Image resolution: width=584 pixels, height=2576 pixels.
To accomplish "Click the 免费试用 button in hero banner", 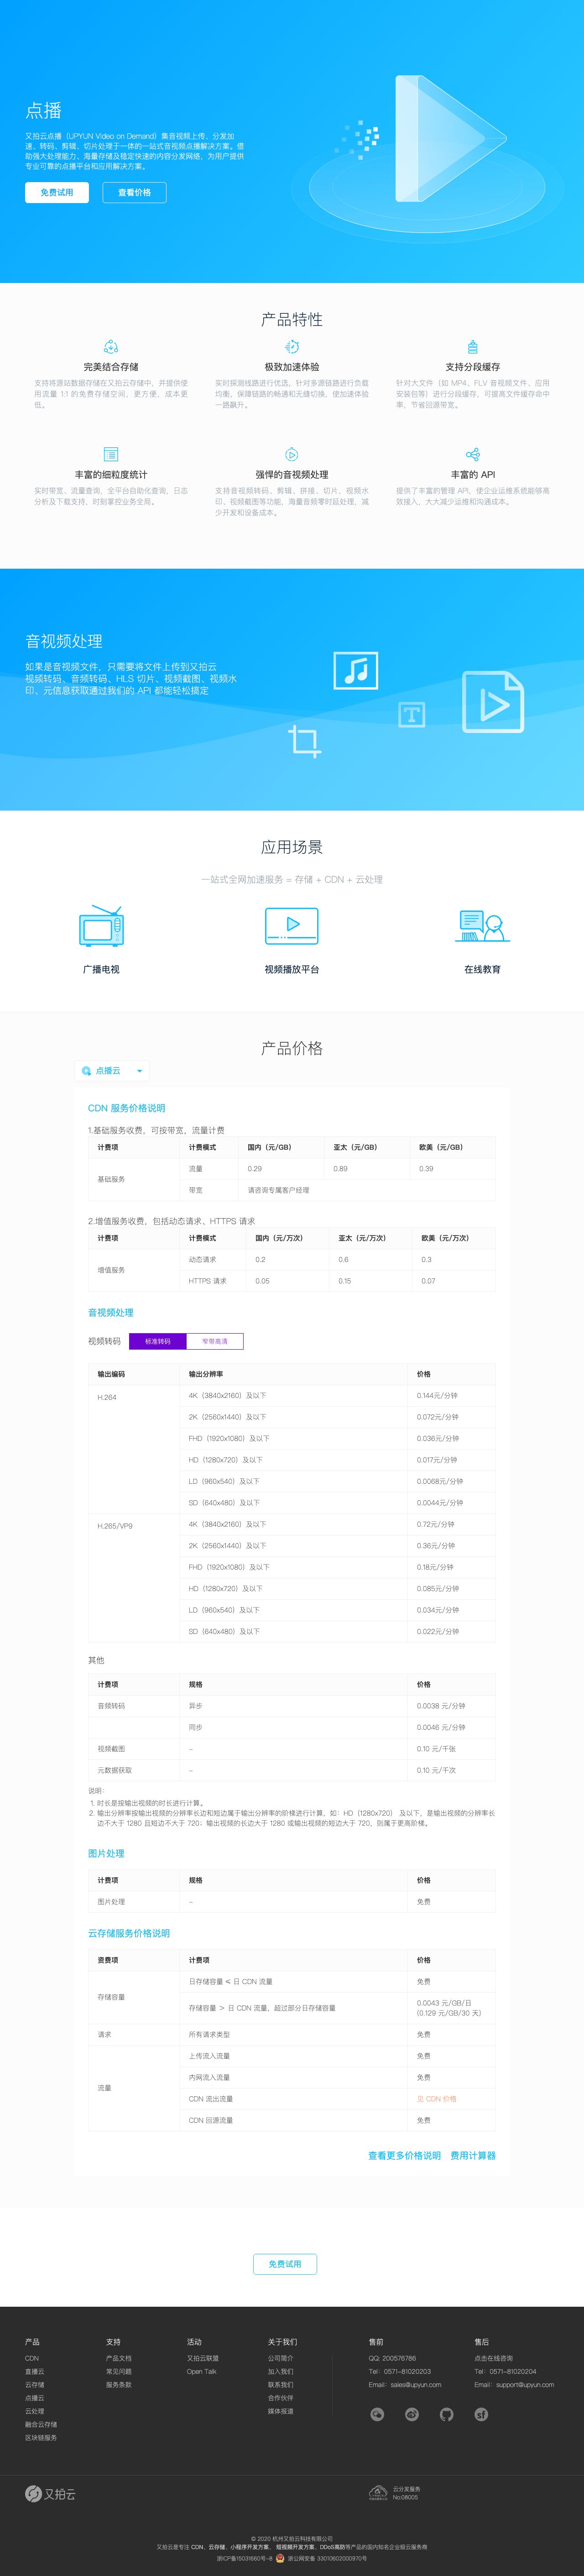I will point(57,192).
